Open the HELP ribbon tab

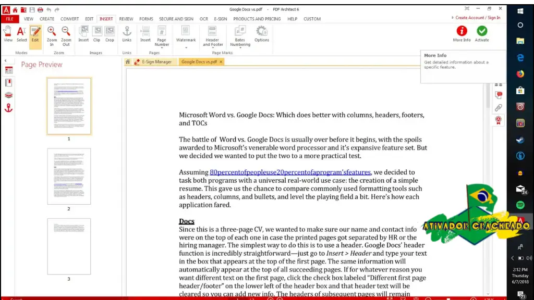click(292, 19)
